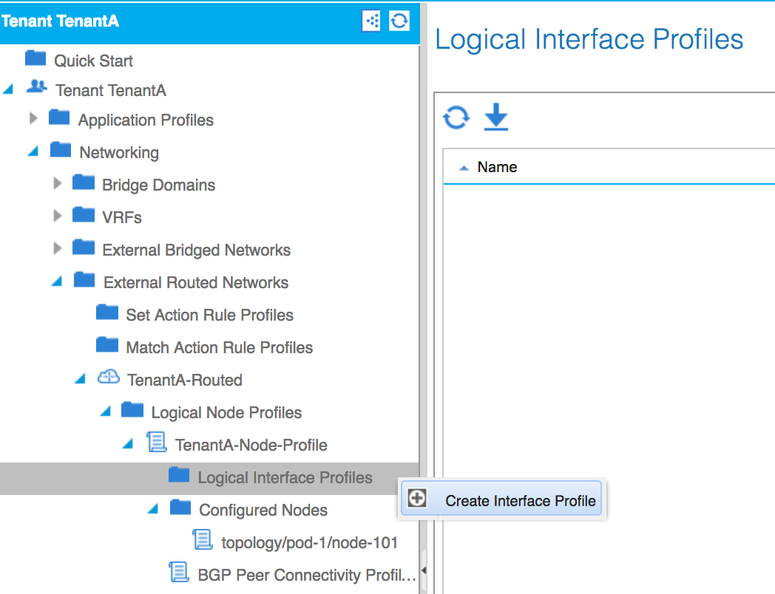This screenshot has width=775, height=594.
Task: Expand the Application Profiles node
Action: (33, 118)
